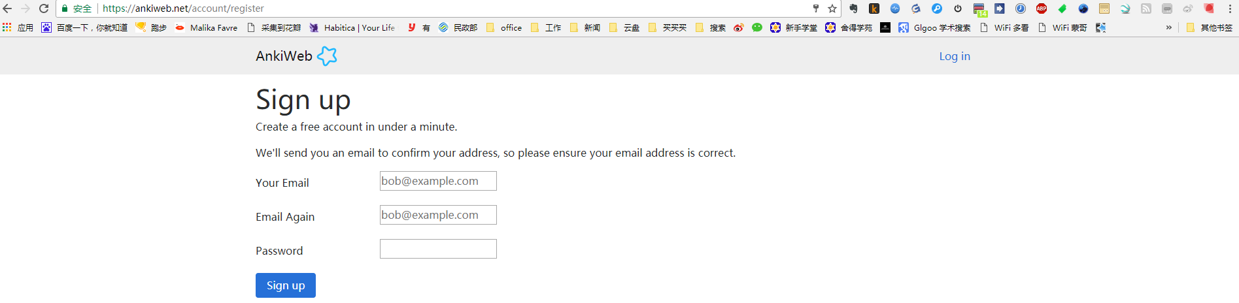Screen dimensions: 1239x303
Task: Open the 其他书签 bookmarks folder
Action: coord(1209,27)
